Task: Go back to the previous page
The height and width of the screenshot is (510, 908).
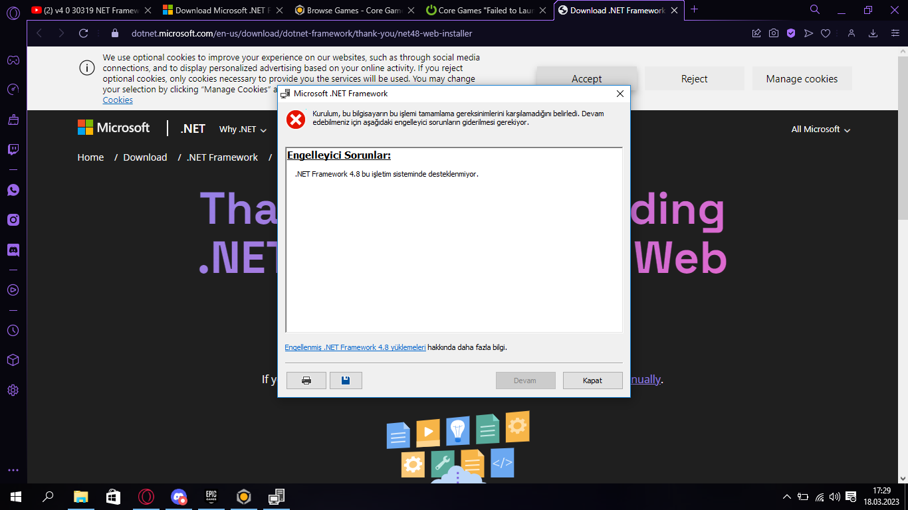Action: (x=39, y=33)
